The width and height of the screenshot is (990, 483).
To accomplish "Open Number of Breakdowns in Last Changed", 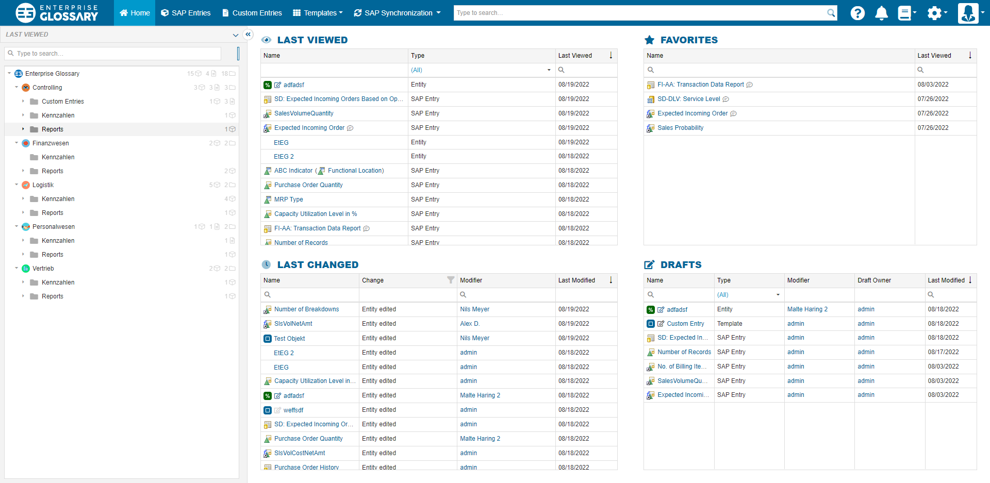I will coord(307,309).
